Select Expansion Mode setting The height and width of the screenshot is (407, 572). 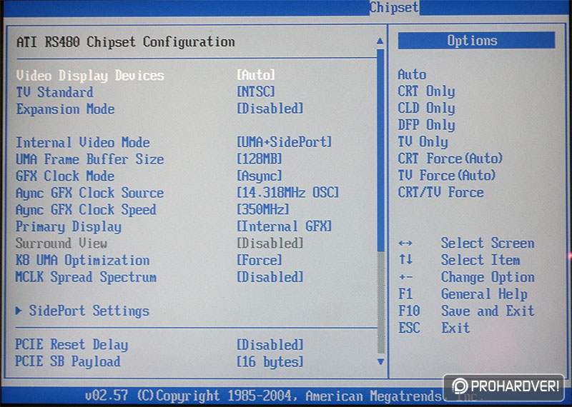pos(66,109)
